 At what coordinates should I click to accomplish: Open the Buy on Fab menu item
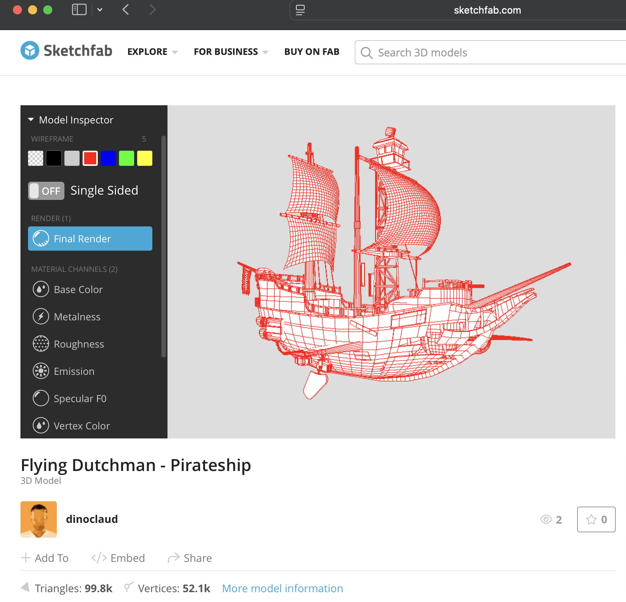tap(311, 52)
